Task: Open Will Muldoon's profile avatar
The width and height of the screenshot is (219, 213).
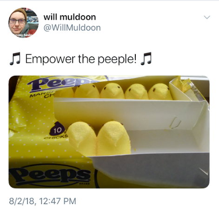Action: pos(24,23)
